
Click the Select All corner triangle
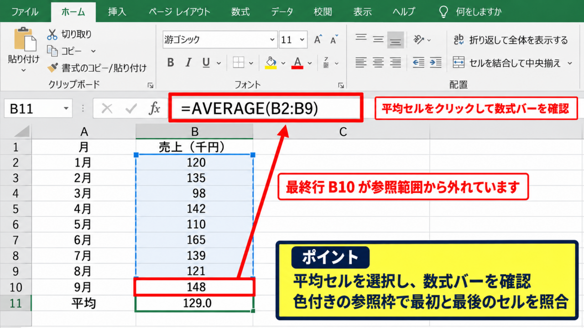[x=21, y=132]
